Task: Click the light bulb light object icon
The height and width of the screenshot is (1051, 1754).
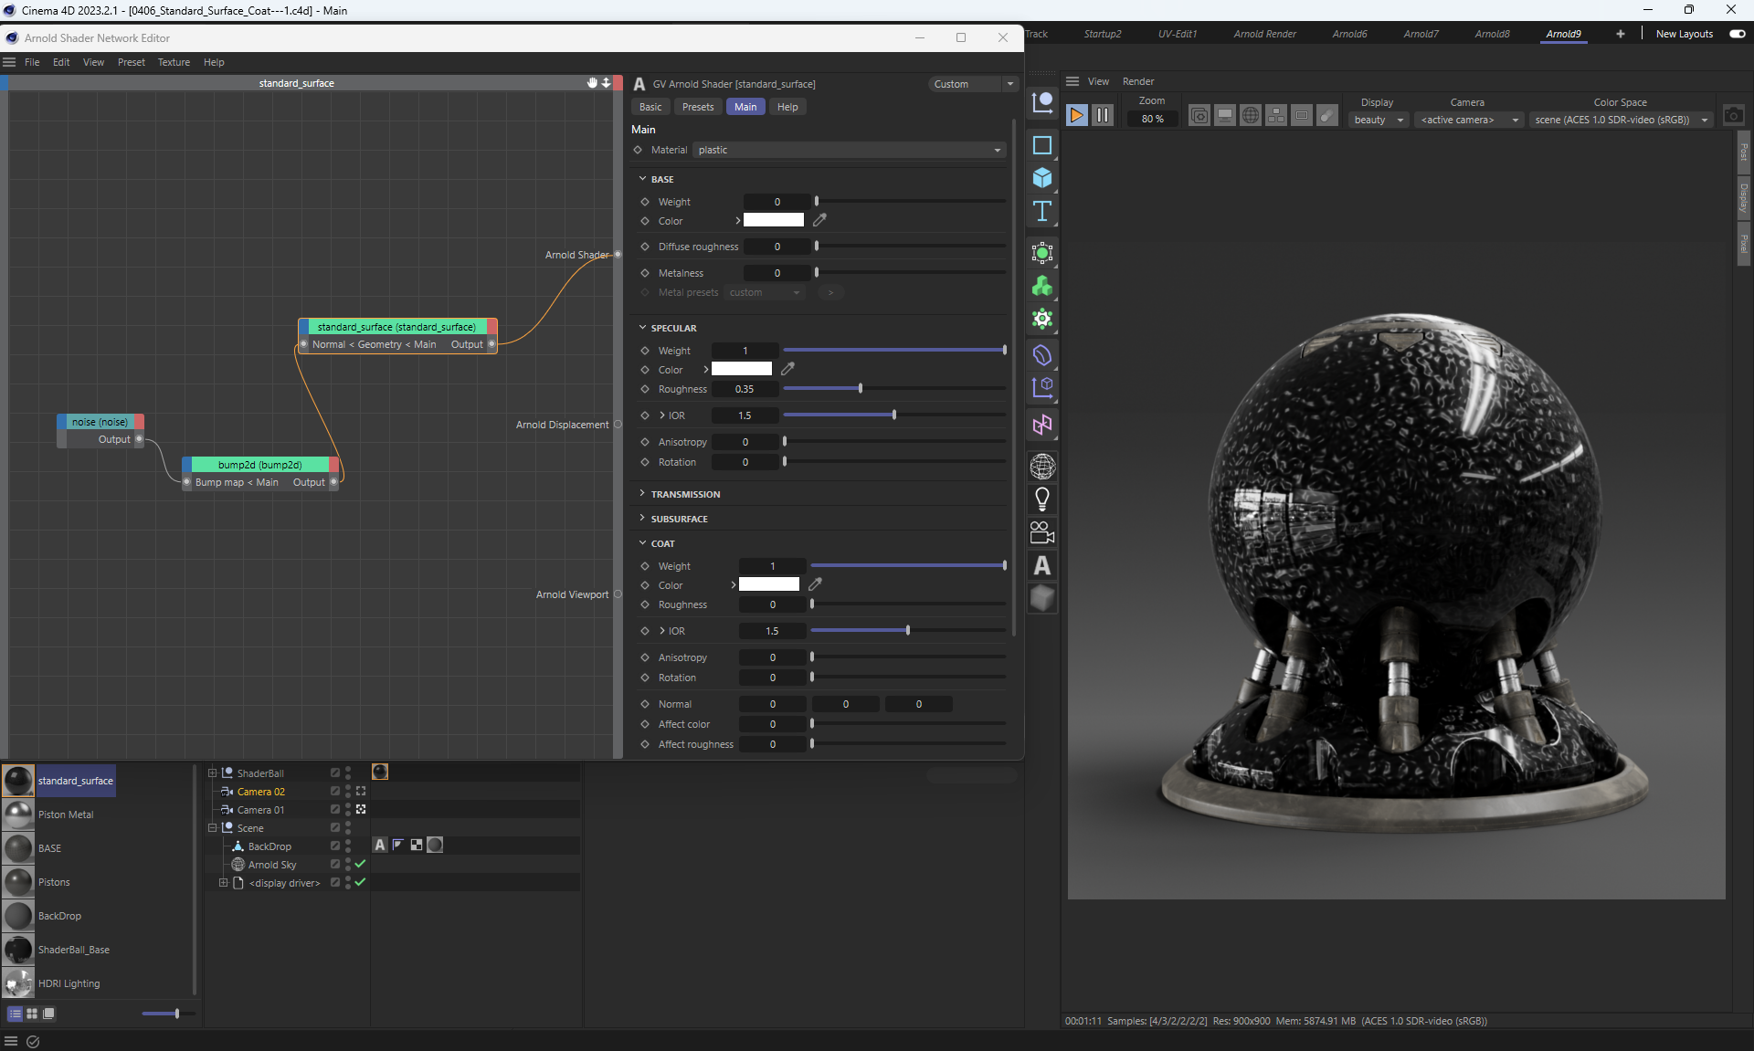Action: coord(1042,499)
